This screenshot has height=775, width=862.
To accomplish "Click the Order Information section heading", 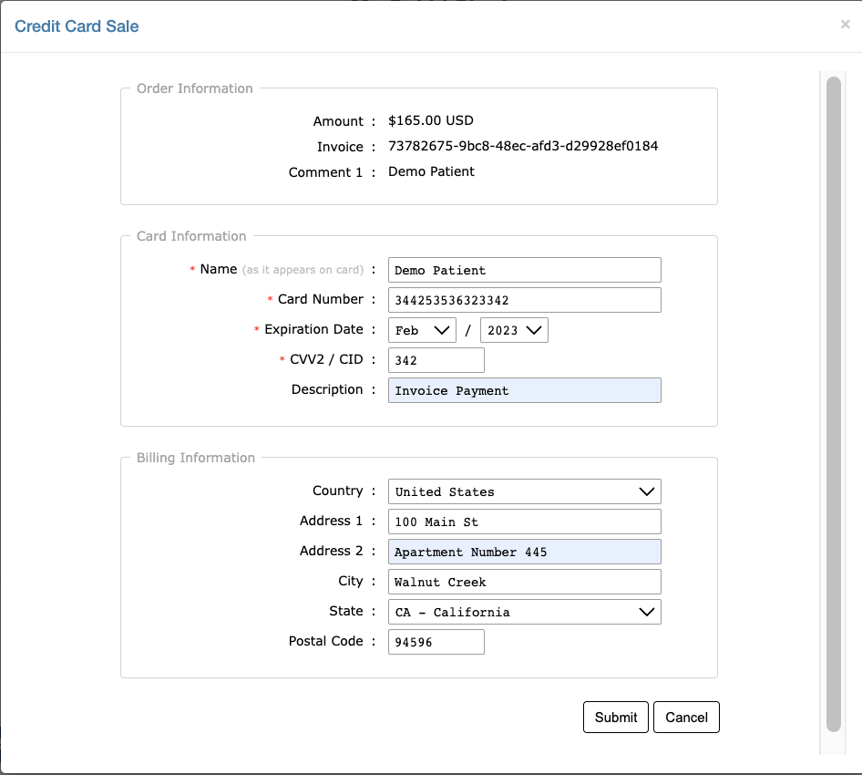I will coord(195,88).
